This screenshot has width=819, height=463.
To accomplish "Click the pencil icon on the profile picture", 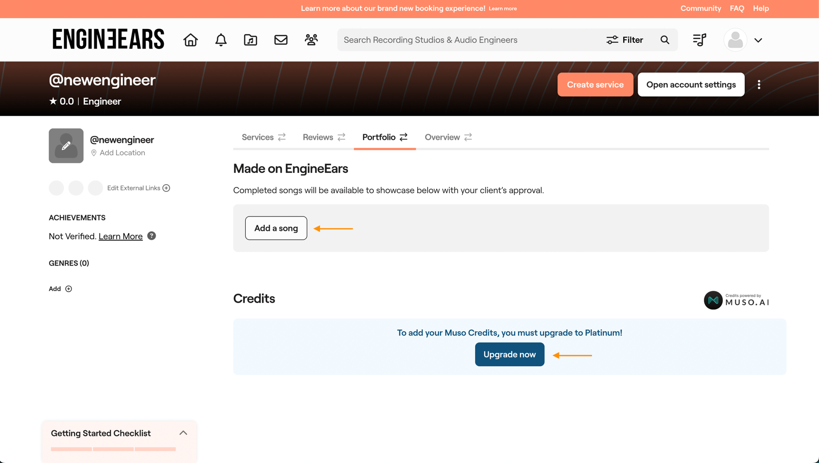I will (x=66, y=146).
